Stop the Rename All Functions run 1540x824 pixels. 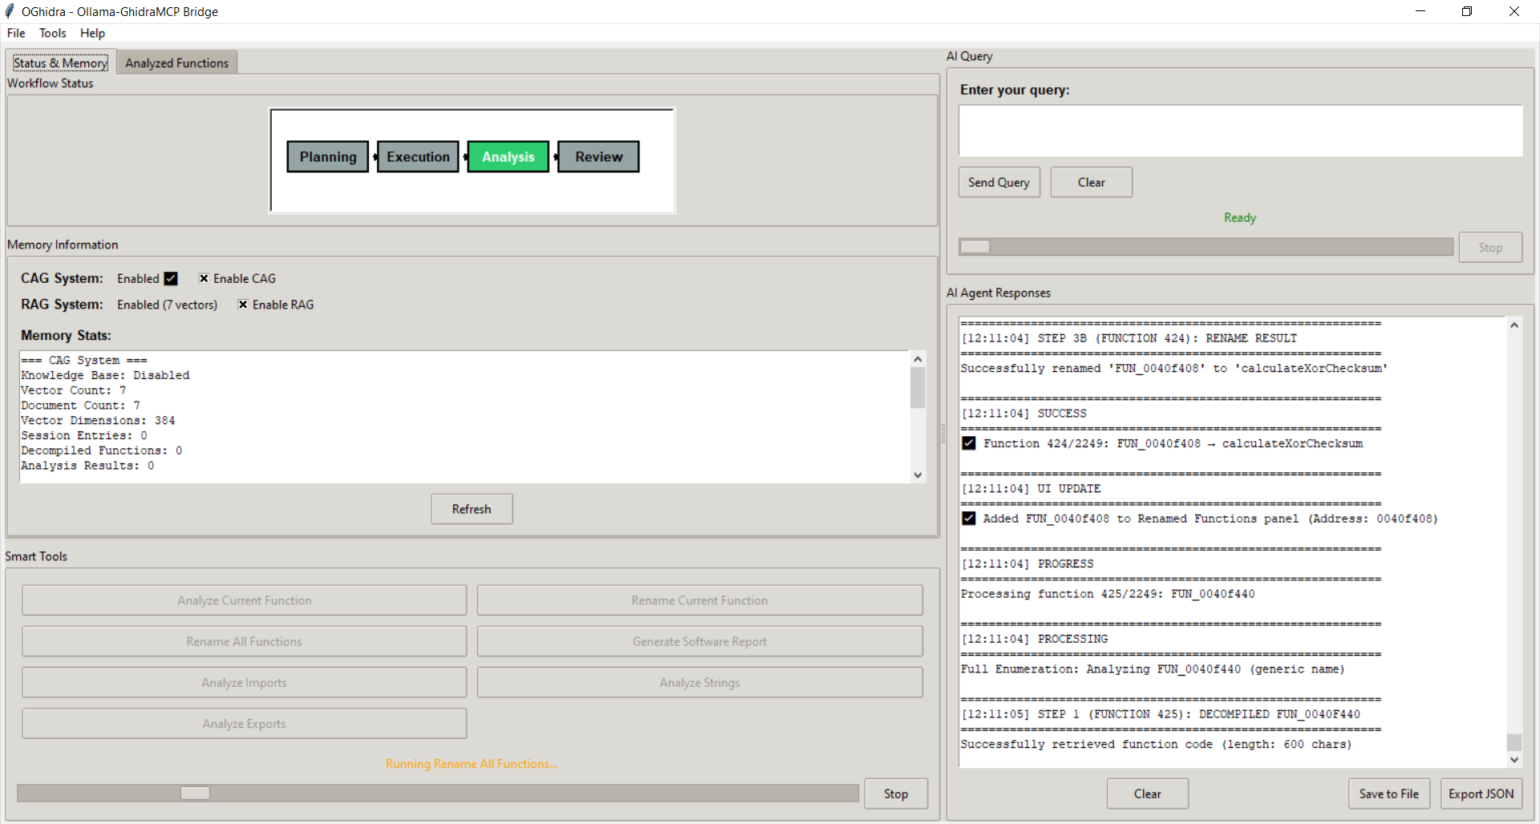[x=896, y=794]
